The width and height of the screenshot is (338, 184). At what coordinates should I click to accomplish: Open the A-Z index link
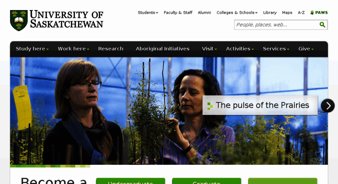click(x=301, y=13)
